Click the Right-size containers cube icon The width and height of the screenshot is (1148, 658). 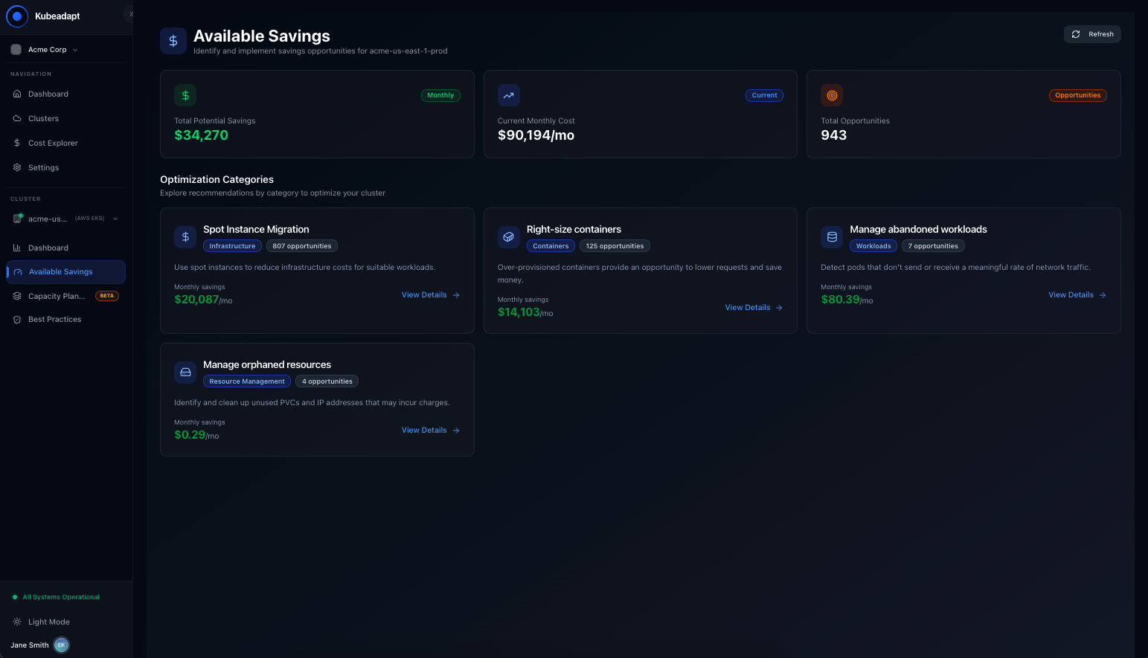click(509, 237)
